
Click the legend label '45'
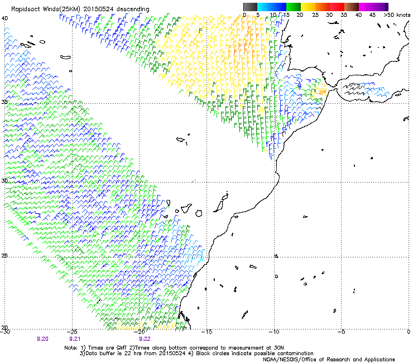pos(372,15)
